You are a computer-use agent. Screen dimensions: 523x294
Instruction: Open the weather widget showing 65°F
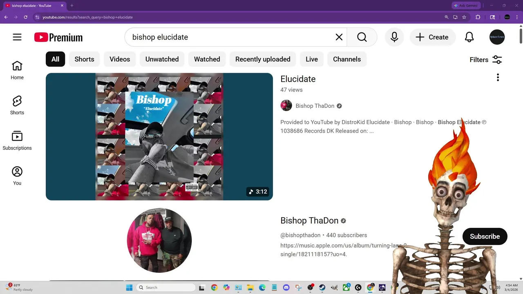tap(20, 287)
